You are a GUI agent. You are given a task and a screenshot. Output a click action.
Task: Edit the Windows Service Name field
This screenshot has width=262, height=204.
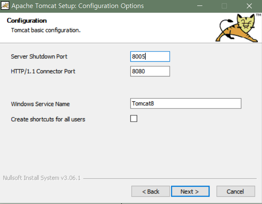(x=186, y=103)
